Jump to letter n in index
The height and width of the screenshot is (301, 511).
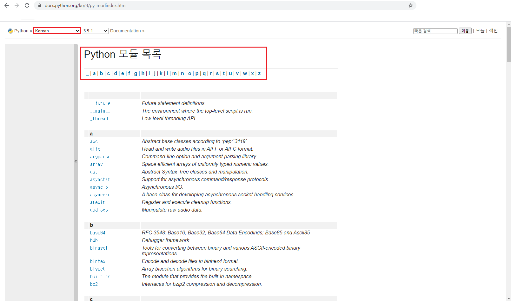(182, 74)
